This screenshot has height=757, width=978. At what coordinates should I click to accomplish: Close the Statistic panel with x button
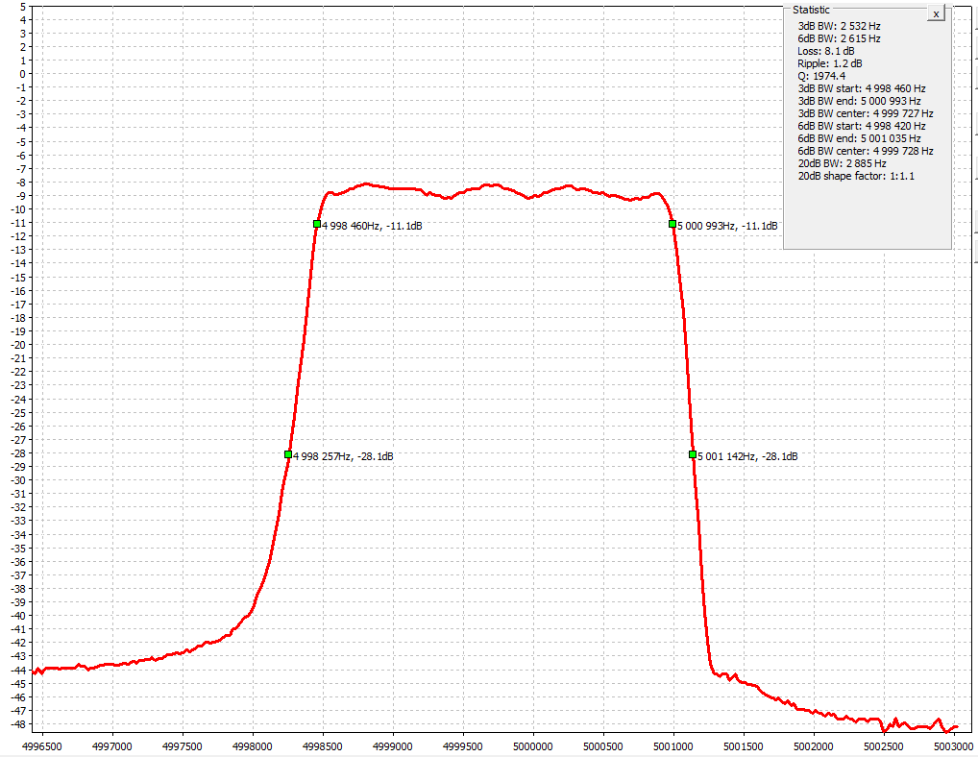pyautogui.click(x=936, y=14)
